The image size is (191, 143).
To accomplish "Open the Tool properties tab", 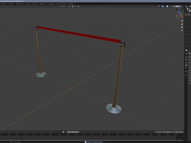I will point(186,54).
